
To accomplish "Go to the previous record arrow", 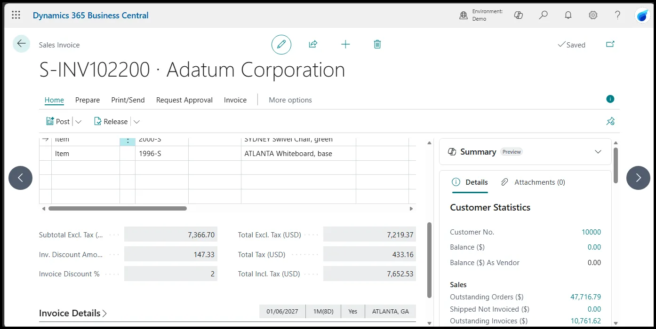I will coord(20,178).
